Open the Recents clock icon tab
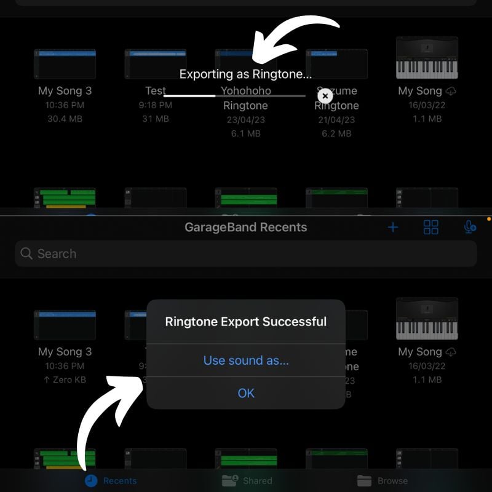This screenshot has height=492, width=492. 91,480
